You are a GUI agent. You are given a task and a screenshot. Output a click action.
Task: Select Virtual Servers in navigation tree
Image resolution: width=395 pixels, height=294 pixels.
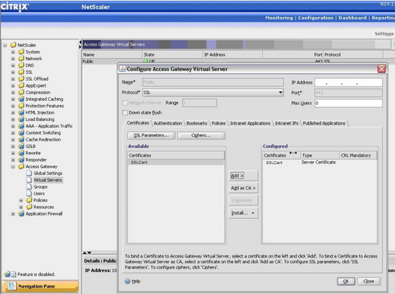[x=47, y=180]
